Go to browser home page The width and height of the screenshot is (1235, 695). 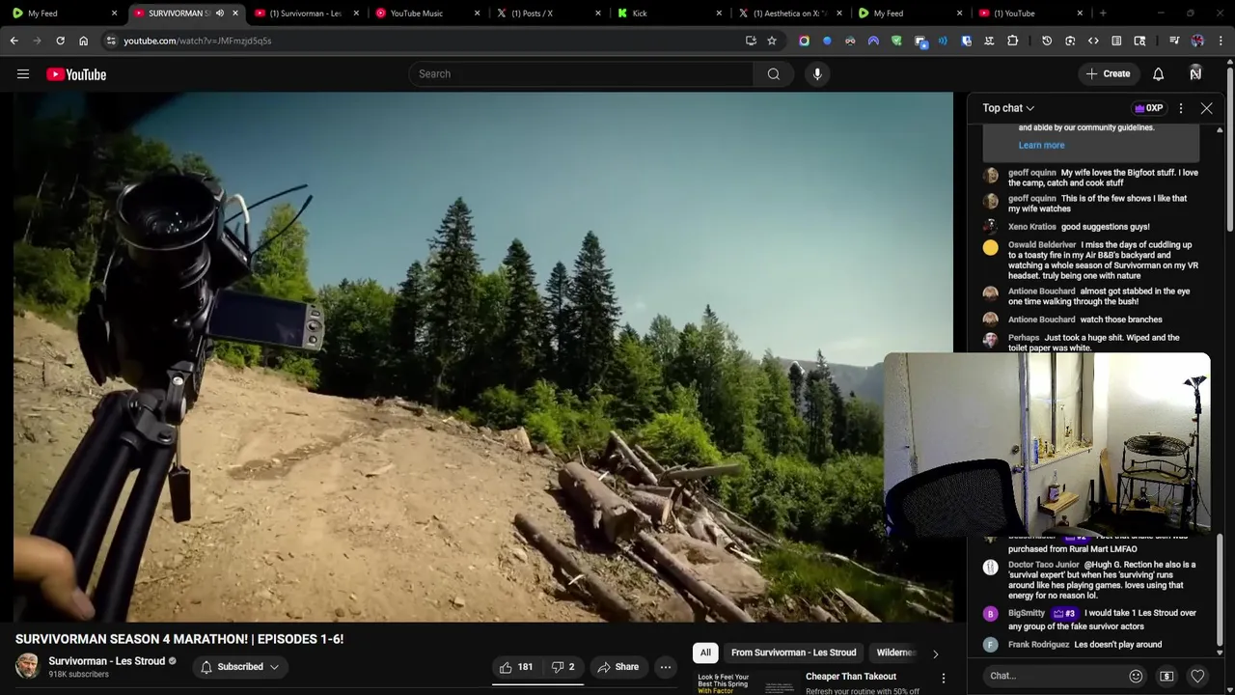(x=83, y=41)
